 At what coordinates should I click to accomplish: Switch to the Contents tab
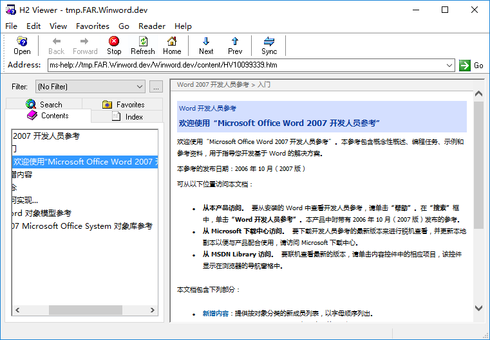click(x=48, y=116)
